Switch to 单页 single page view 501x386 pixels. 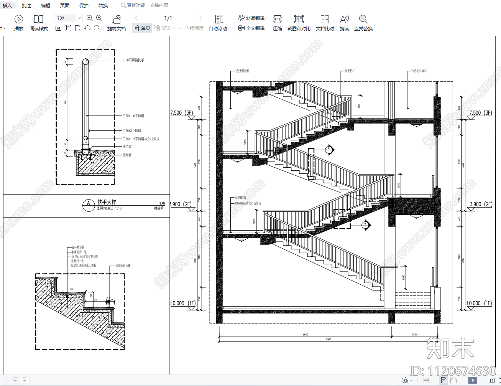142,28
